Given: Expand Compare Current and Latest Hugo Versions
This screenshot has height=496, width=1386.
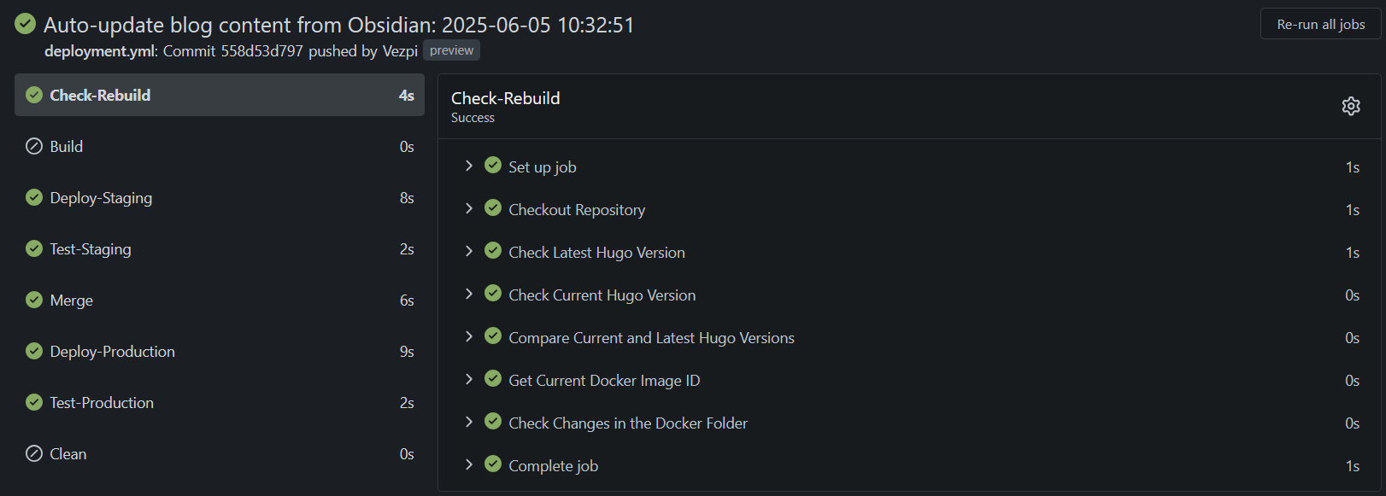Looking at the screenshot, I should [x=468, y=336].
